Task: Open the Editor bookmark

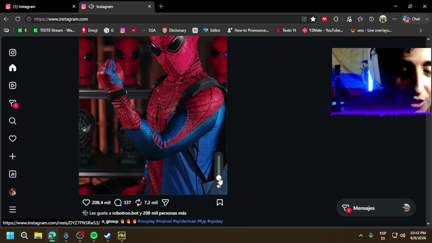Action: point(212,30)
